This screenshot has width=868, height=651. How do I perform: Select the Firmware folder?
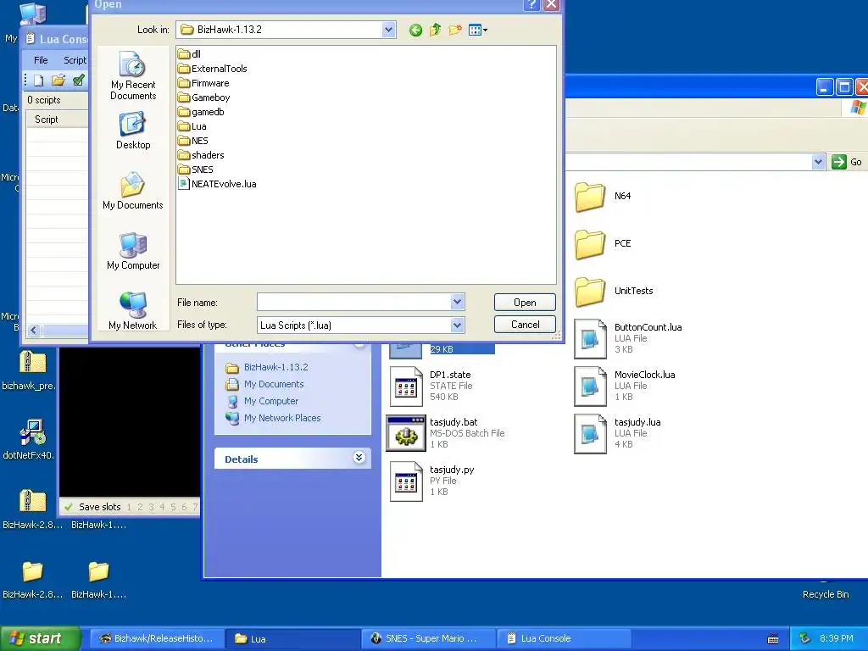tap(203, 83)
